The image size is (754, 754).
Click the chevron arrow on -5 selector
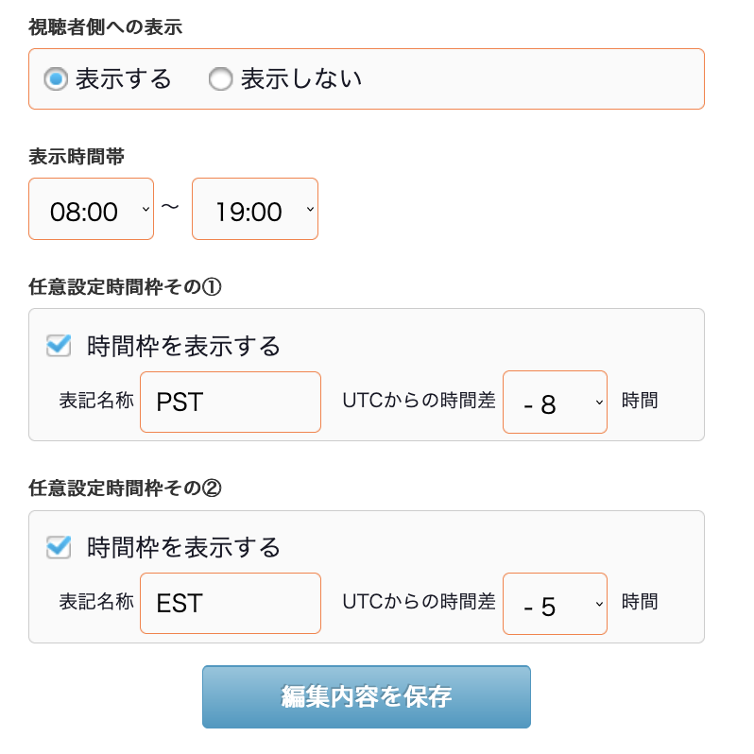tap(599, 604)
